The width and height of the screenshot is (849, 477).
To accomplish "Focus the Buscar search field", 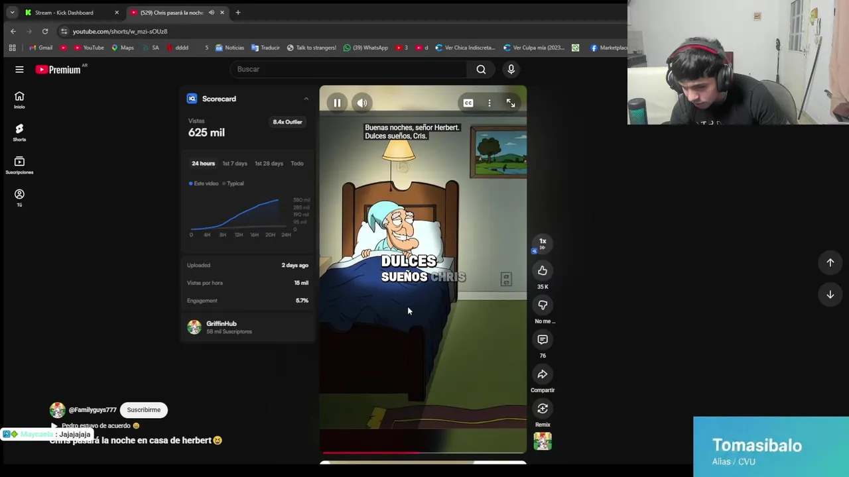I will (348, 69).
